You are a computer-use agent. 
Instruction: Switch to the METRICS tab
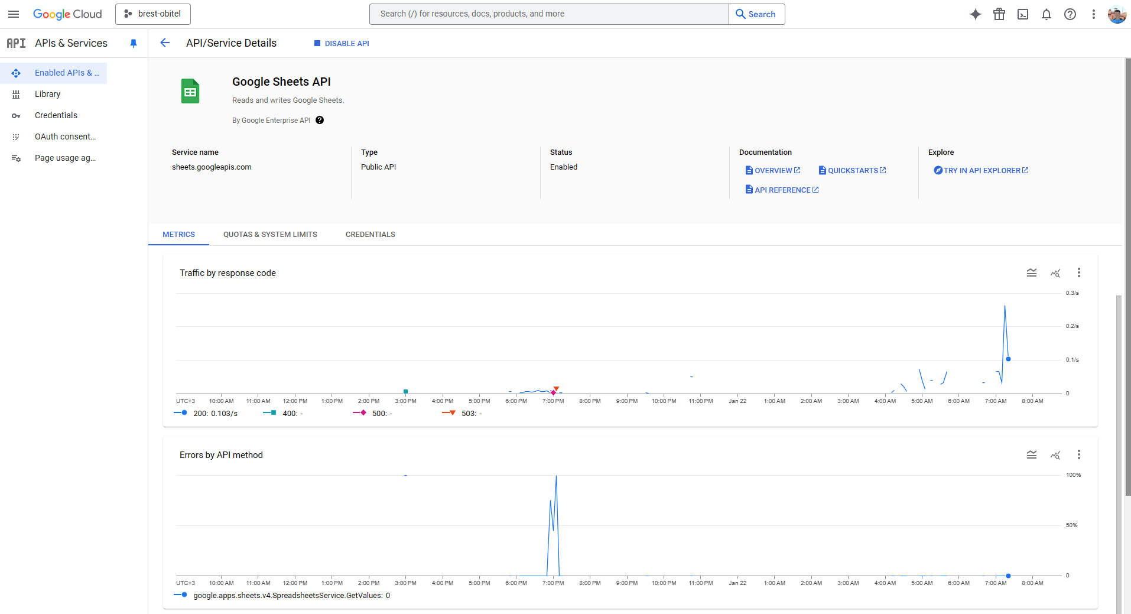tap(178, 235)
